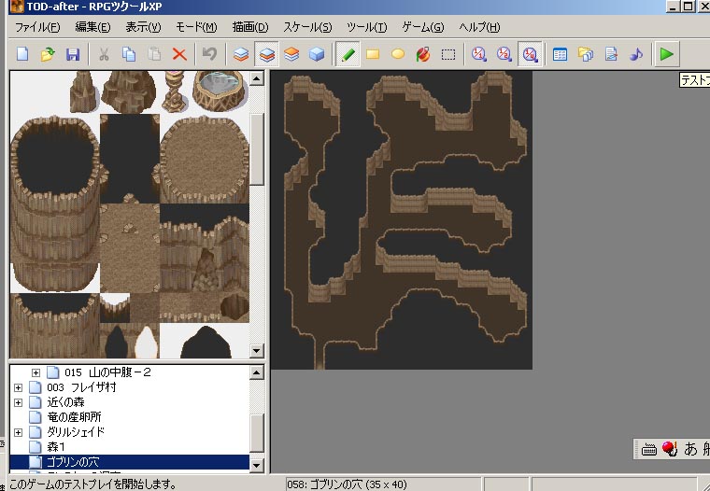Screen dimensions: 710x491
Task: Expand the 003 フレイザ村 map node
Action: click(x=18, y=387)
